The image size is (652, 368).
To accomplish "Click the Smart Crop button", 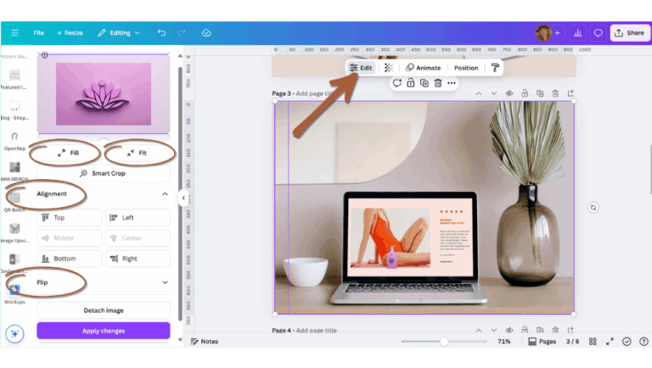I will coord(103,173).
